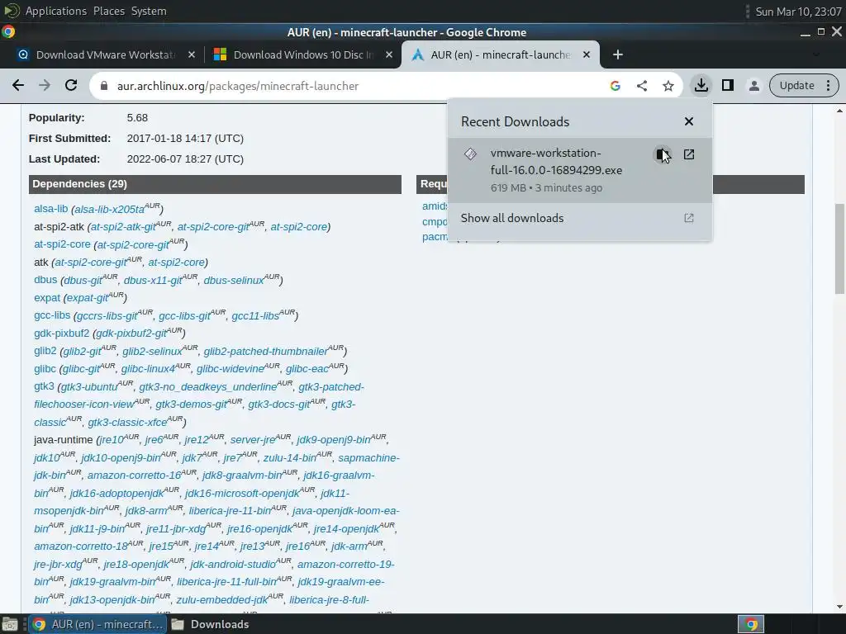Click Show all downloads

pos(579,218)
